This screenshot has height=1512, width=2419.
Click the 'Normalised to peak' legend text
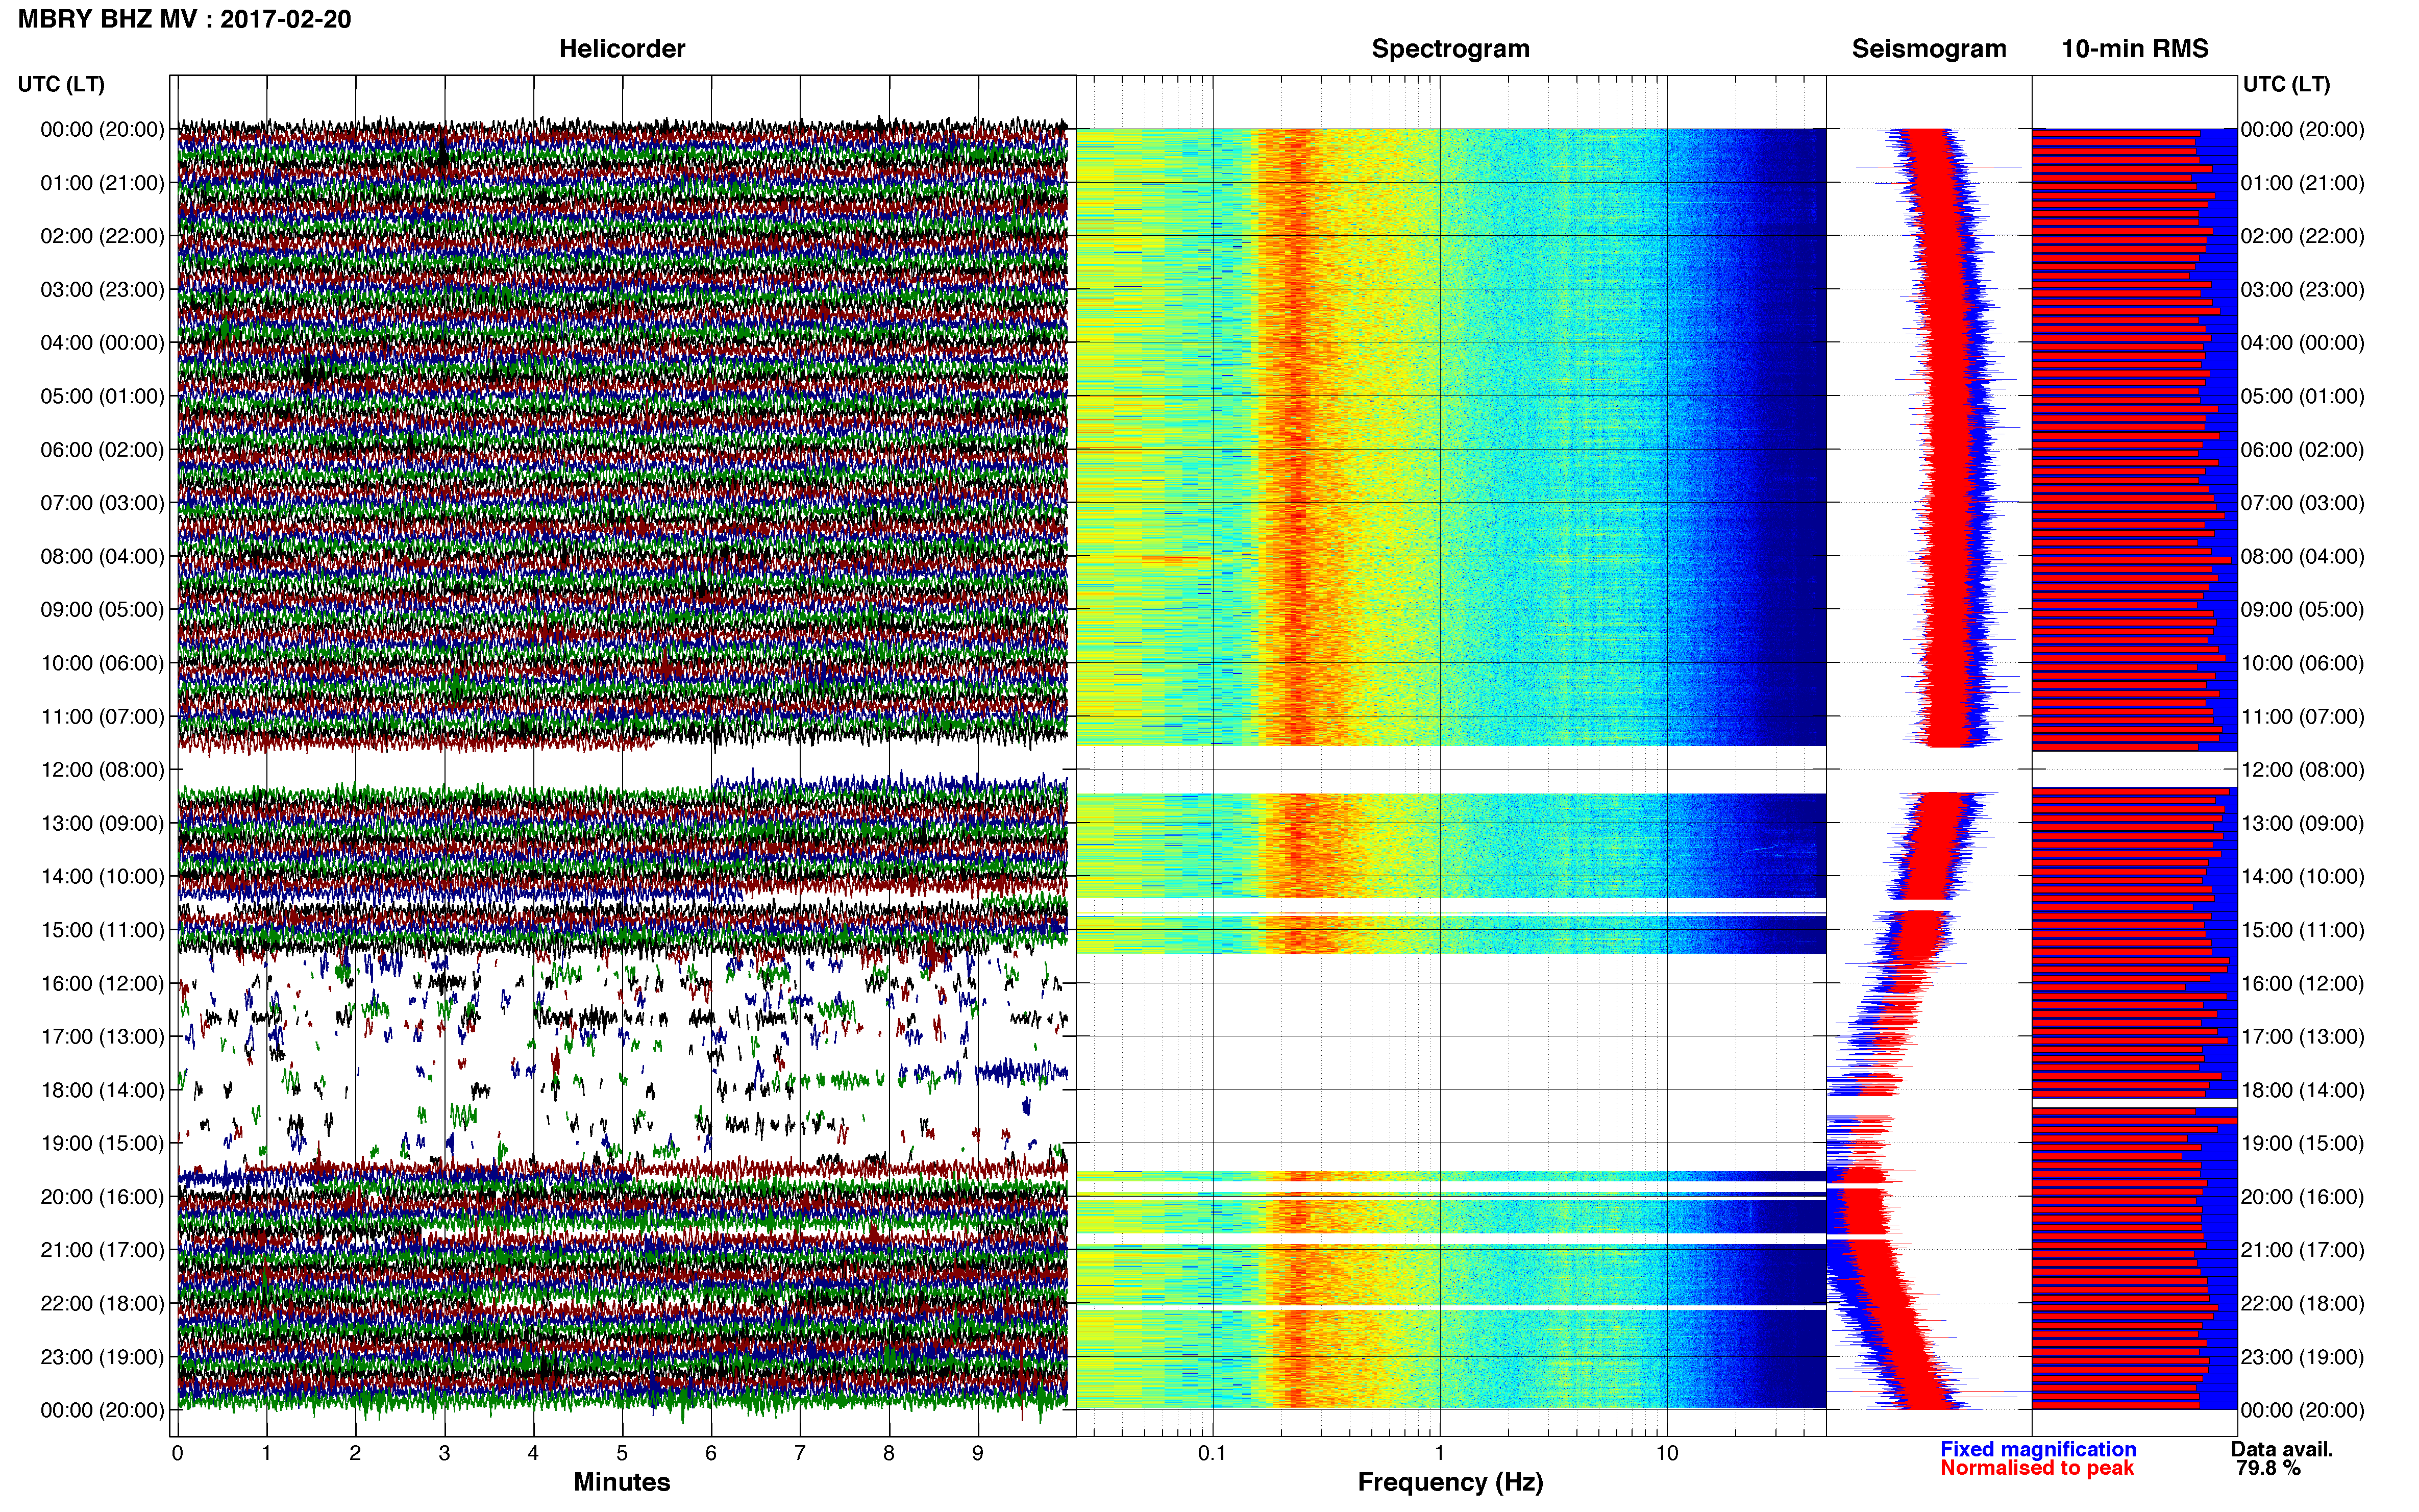(2037, 1468)
